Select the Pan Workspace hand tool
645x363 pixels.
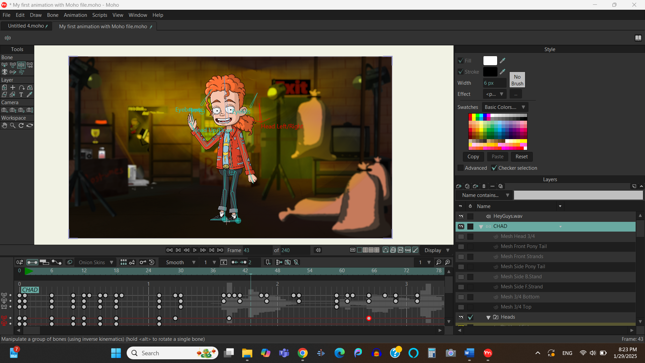[4, 125]
